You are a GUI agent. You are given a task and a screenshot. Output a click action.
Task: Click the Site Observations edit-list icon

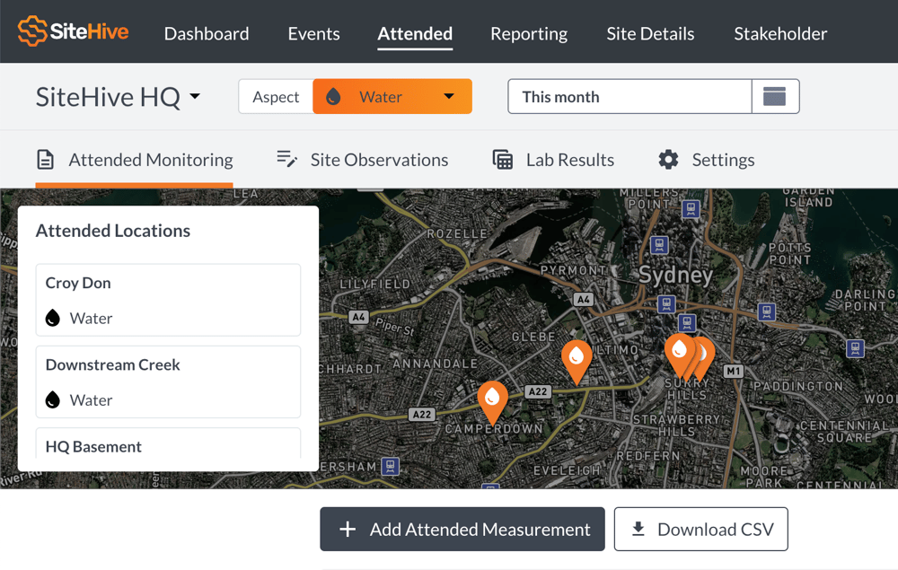click(287, 159)
